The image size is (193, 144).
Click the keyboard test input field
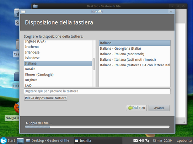point(97,91)
